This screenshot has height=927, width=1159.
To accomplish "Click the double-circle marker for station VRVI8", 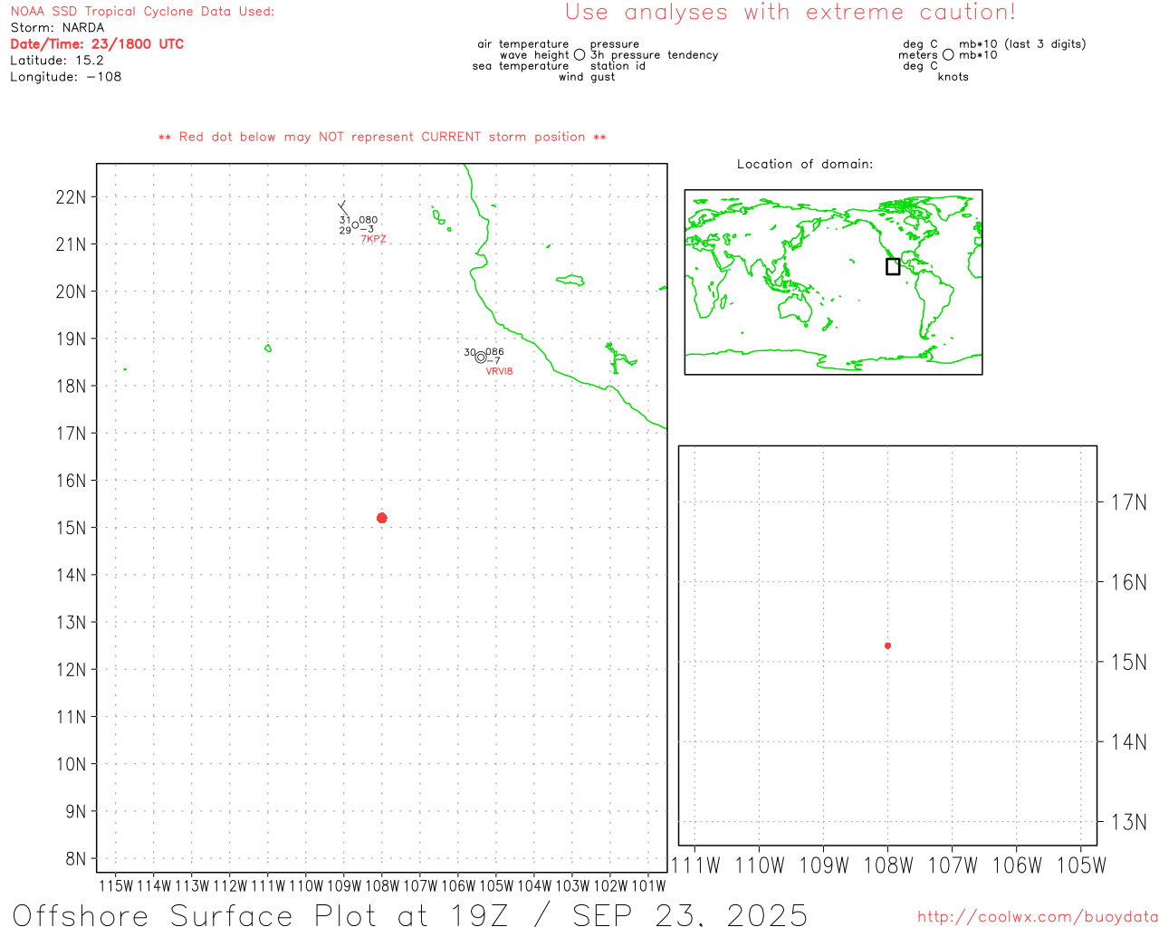I will point(481,358).
